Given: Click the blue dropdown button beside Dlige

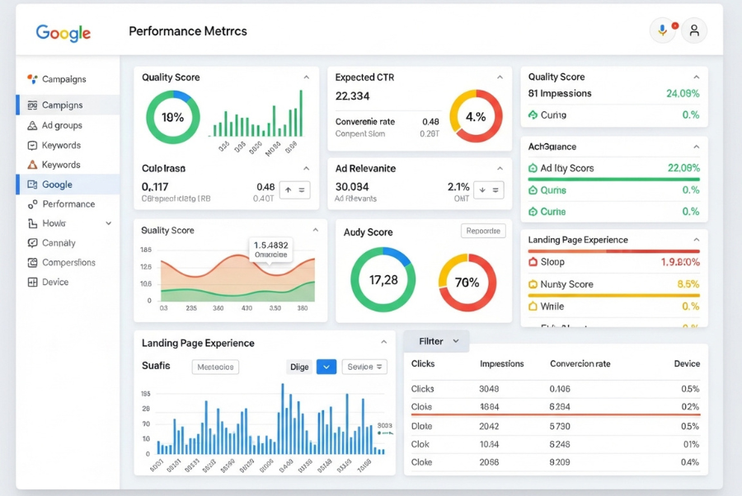Looking at the screenshot, I should coord(326,367).
